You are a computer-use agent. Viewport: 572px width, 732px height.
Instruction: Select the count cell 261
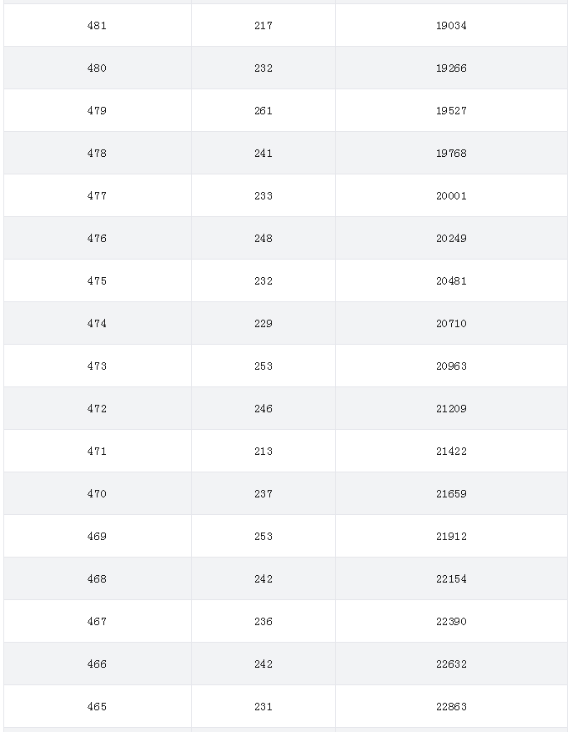pos(263,111)
